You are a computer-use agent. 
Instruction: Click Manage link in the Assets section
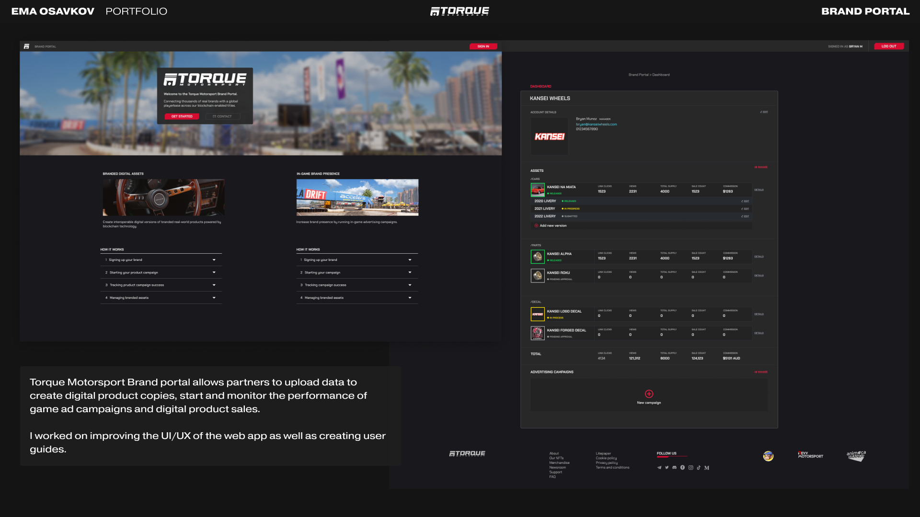(x=761, y=167)
